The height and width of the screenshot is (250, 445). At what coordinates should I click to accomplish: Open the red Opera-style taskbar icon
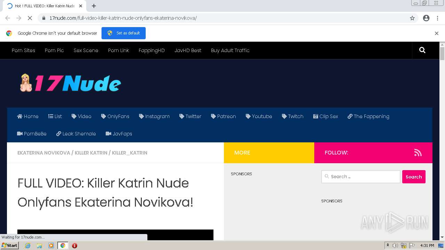click(x=74, y=245)
